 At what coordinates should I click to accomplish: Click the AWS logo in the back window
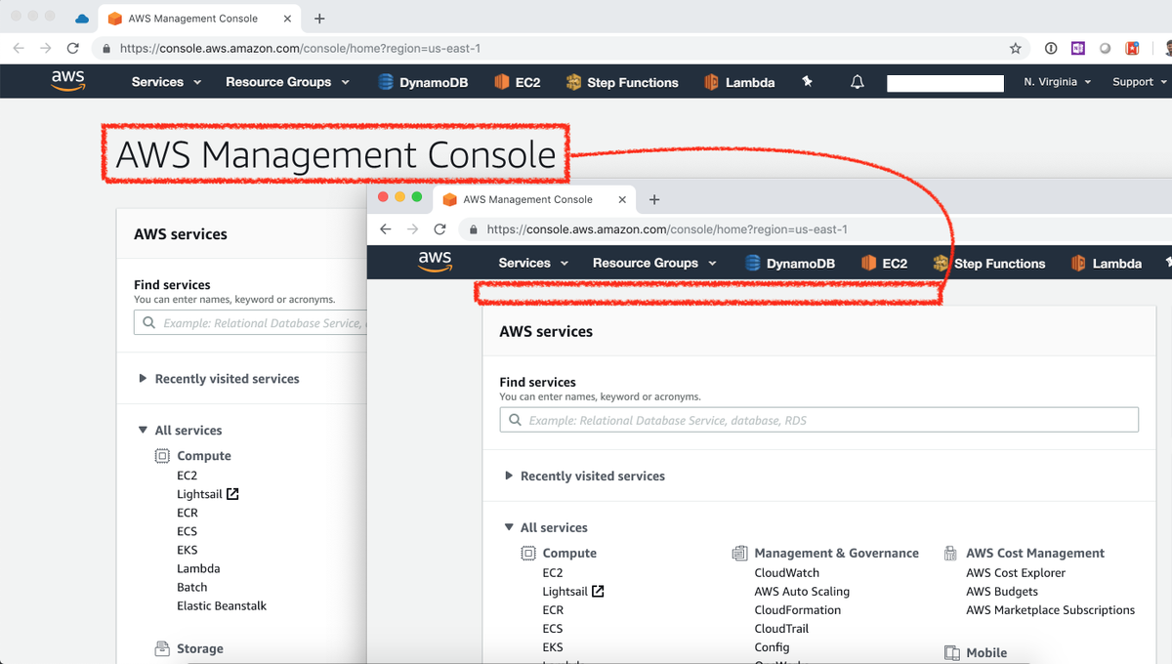tap(68, 82)
